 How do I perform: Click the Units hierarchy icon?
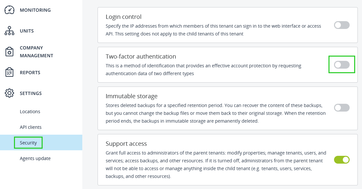tap(9, 31)
